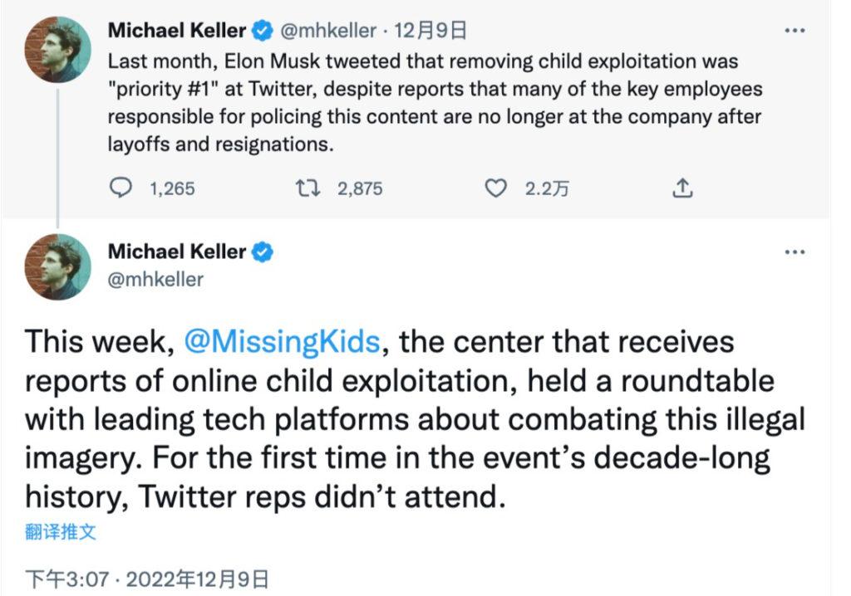The height and width of the screenshot is (596, 851).
Task: Open the Michael Keller name link in the top tweet
Action: (177, 32)
